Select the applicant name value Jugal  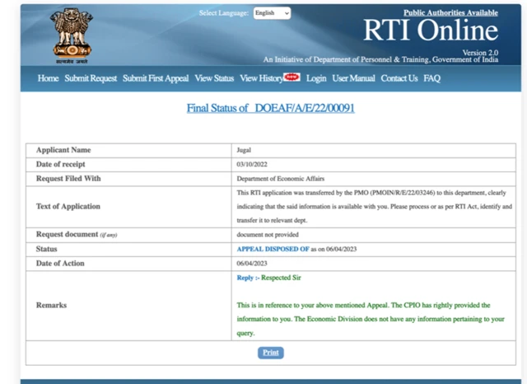click(x=245, y=151)
